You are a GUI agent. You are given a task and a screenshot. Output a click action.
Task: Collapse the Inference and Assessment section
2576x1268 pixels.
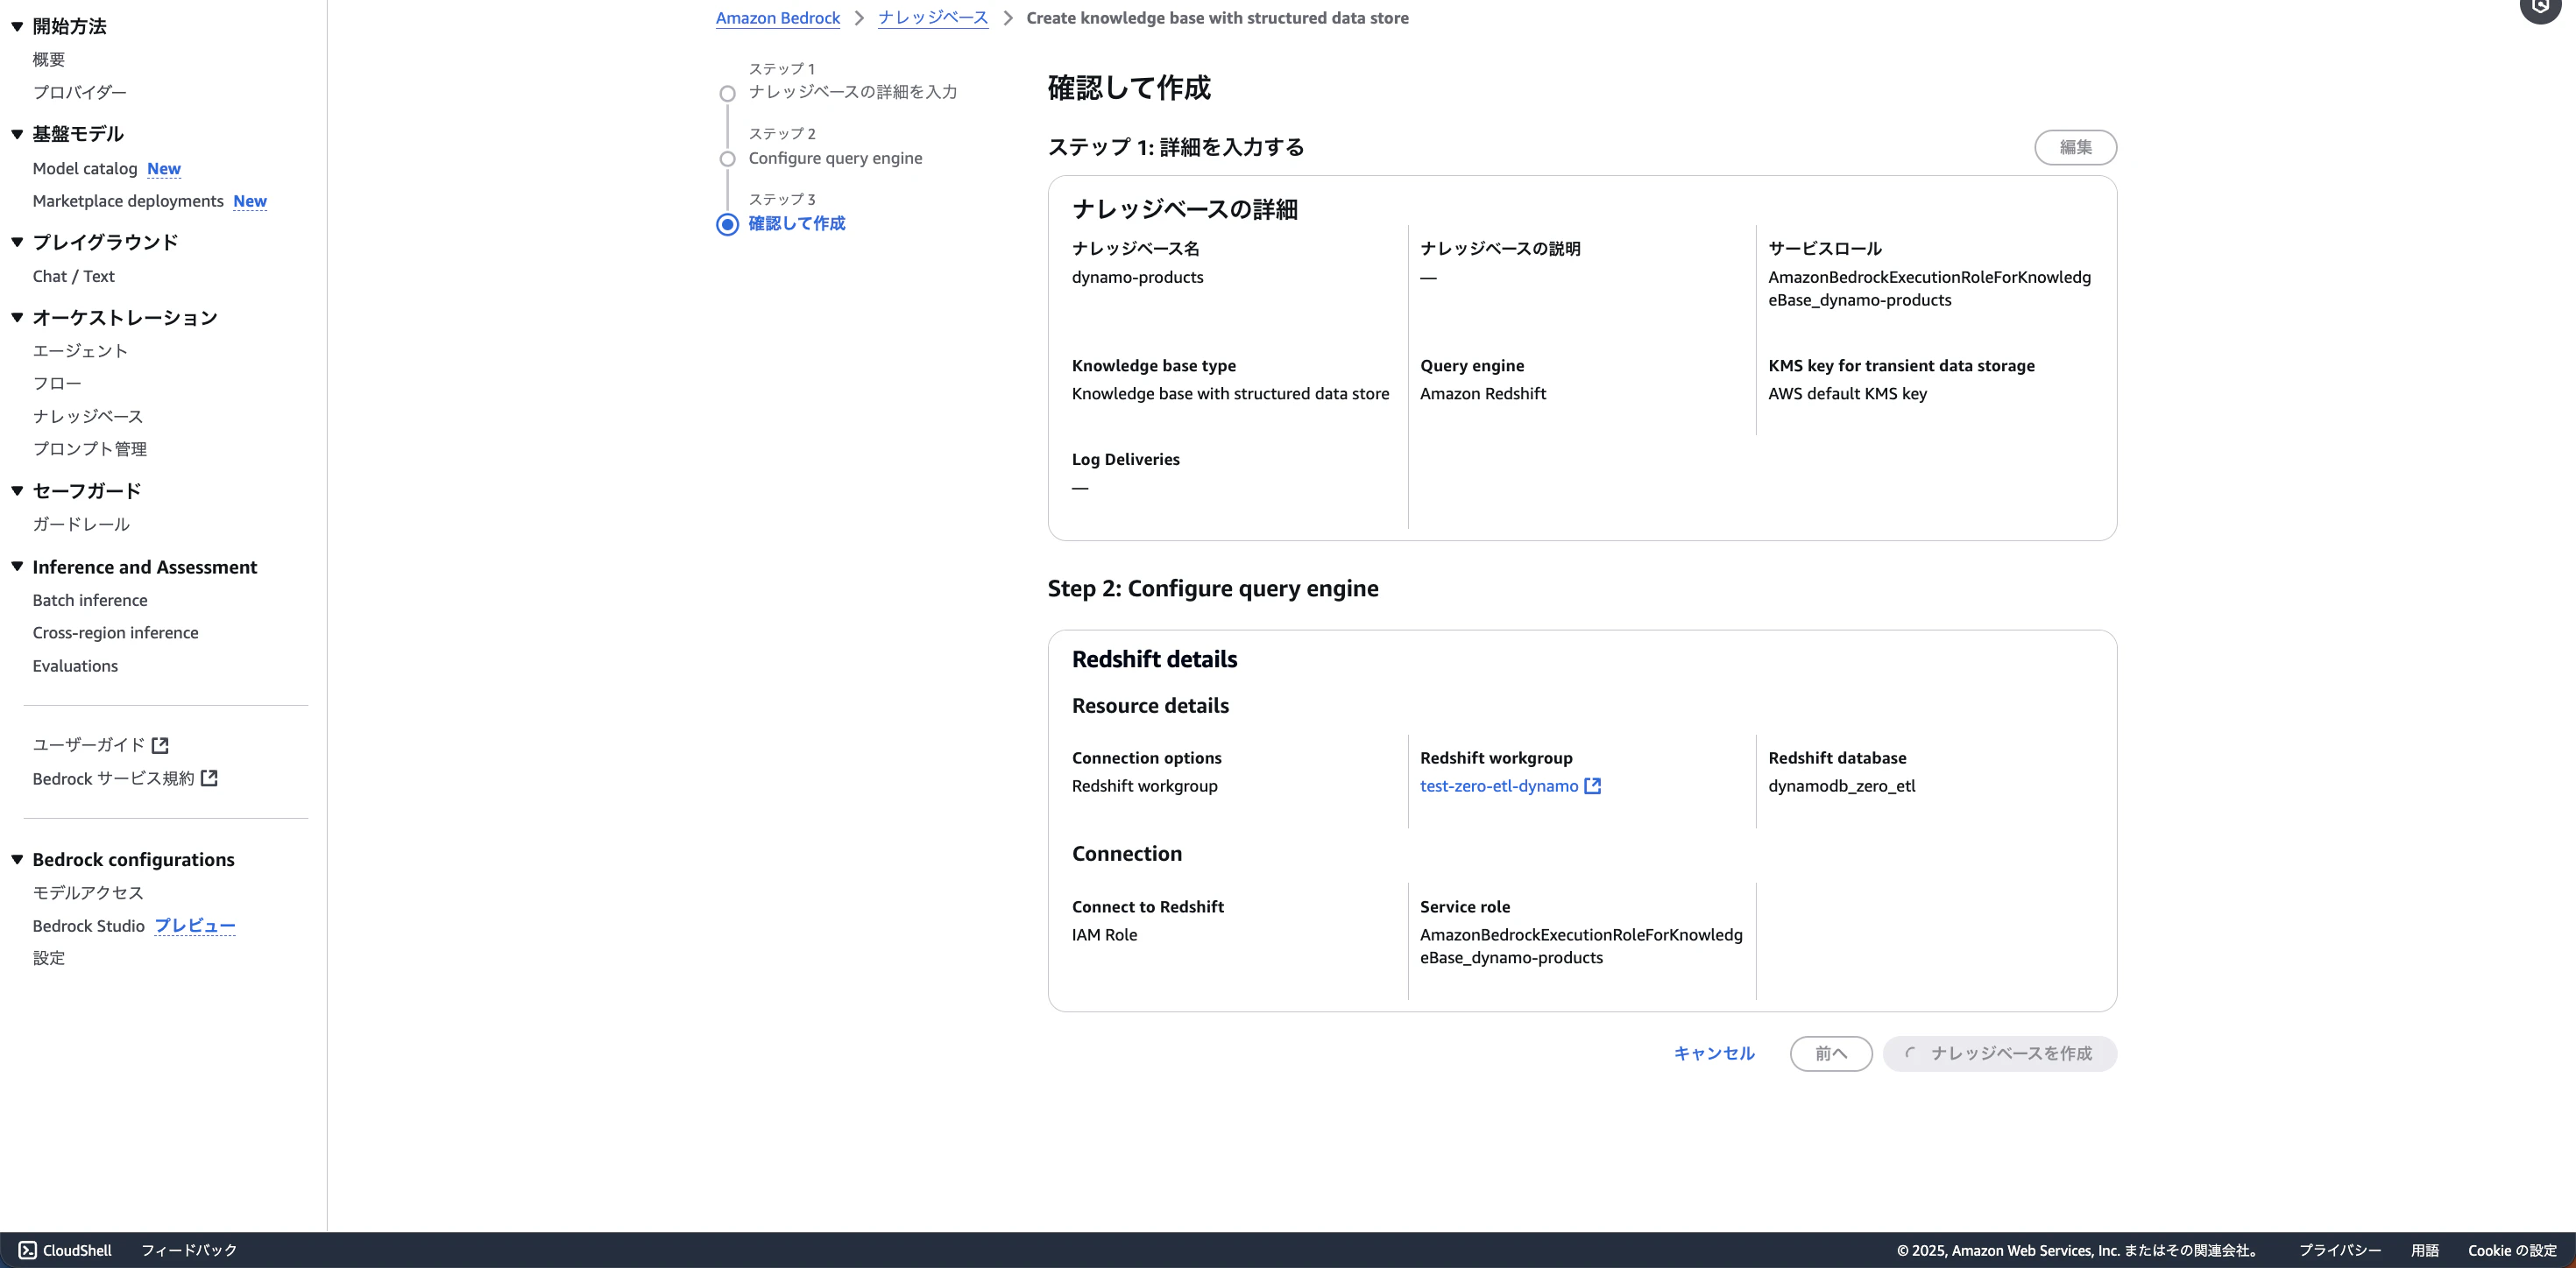[16, 566]
